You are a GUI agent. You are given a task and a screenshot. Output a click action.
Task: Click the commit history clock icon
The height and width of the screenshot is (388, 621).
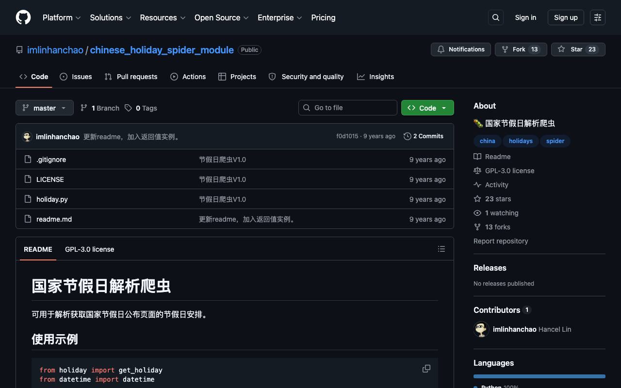[408, 136]
